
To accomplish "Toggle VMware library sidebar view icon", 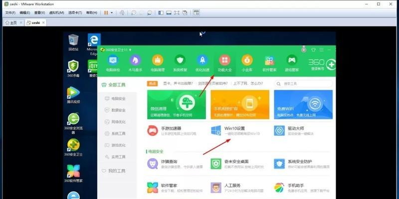I will [161, 12].
